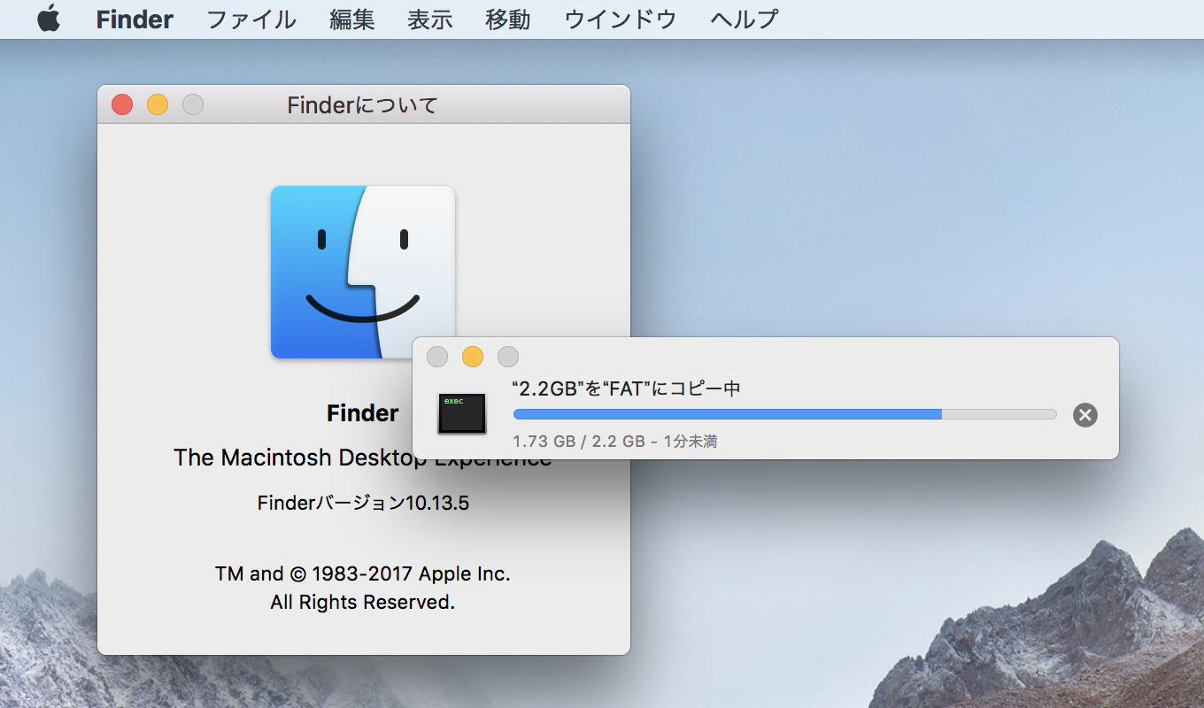Click the exec file icon in copy dialog

[x=462, y=413]
